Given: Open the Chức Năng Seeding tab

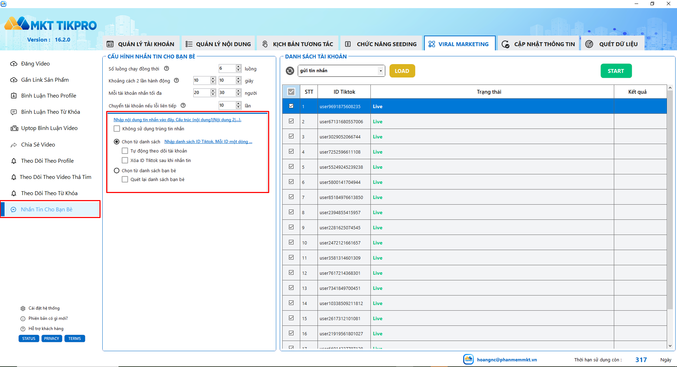Looking at the screenshot, I should 381,44.
